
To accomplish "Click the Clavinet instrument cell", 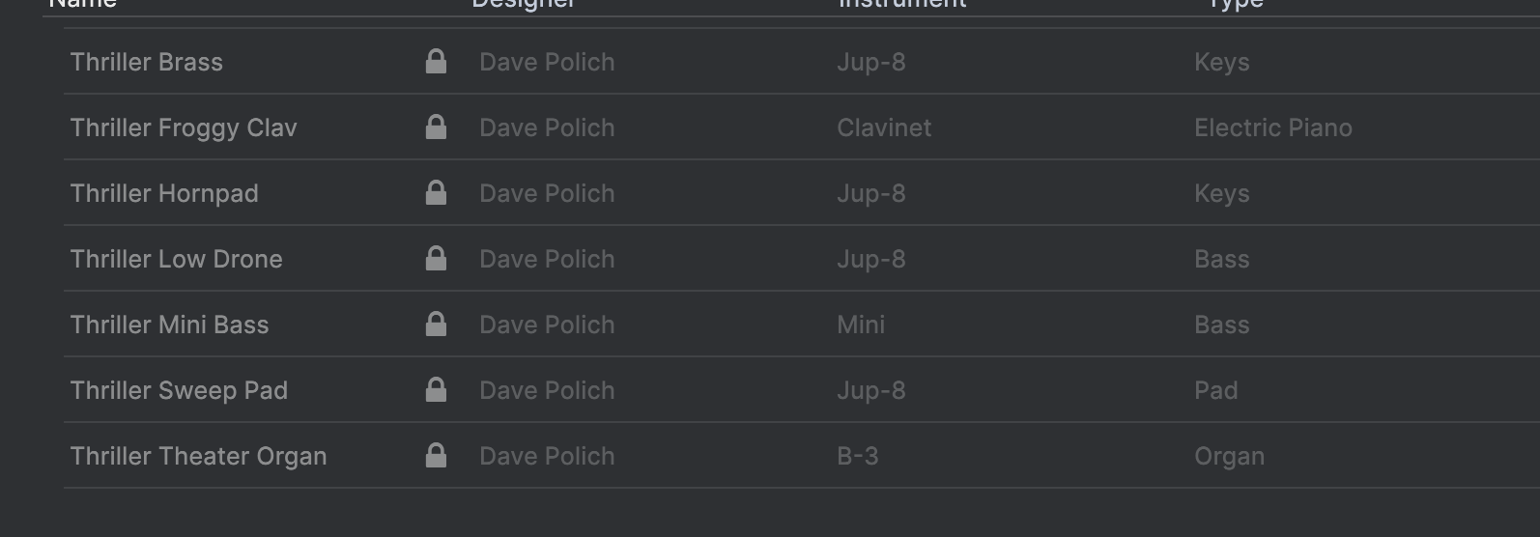I will coord(884,128).
